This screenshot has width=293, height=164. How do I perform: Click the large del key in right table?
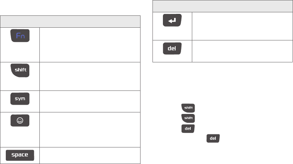point(172,49)
